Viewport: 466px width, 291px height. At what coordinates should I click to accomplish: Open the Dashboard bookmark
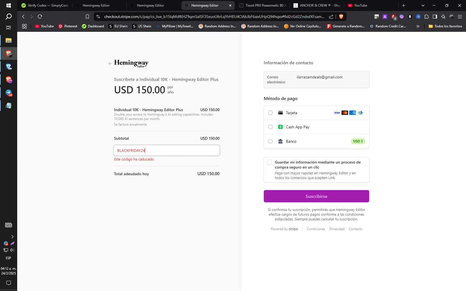coord(93,26)
